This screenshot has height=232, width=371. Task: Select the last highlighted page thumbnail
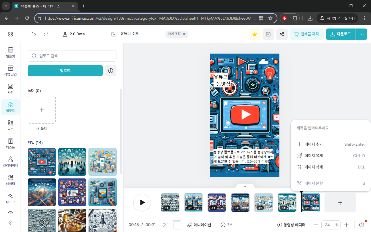pyautogui.click(x=310, y=203)
